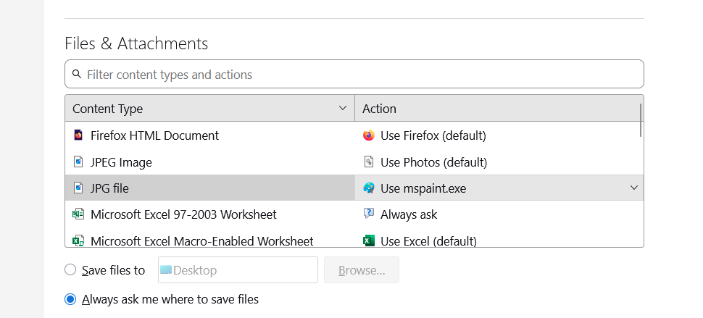Click the Always ask question mark icon
The image size is (703, 318).
coord(368,214)
